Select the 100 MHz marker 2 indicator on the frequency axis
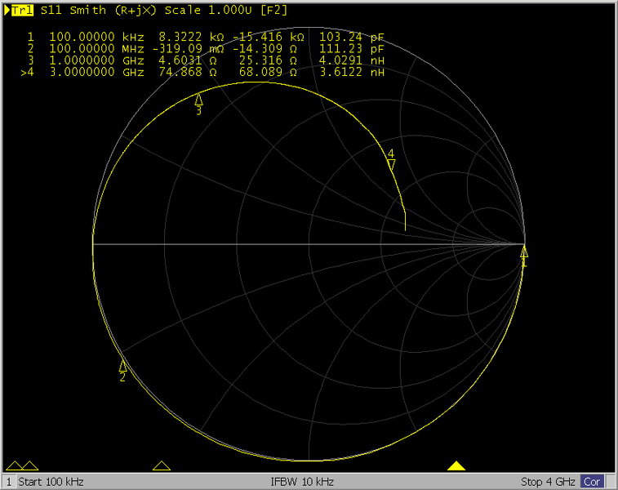618x490 pixels. point(30,465)
